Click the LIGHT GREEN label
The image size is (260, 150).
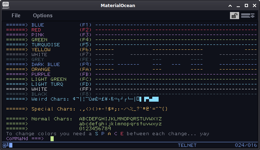pyautogui.click(x=49, y=79)
